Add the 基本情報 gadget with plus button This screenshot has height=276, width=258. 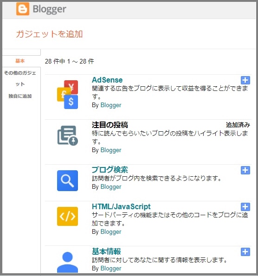pyautogui.click(x=245, y=252)
